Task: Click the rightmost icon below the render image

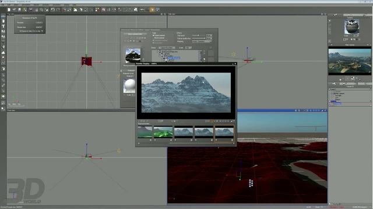Action: click(234, 121)
